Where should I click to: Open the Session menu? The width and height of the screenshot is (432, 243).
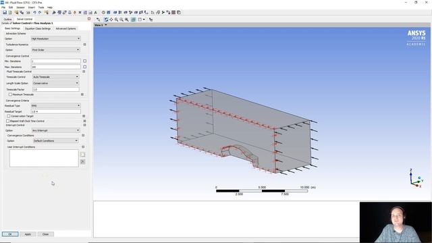tap(21, 7)
